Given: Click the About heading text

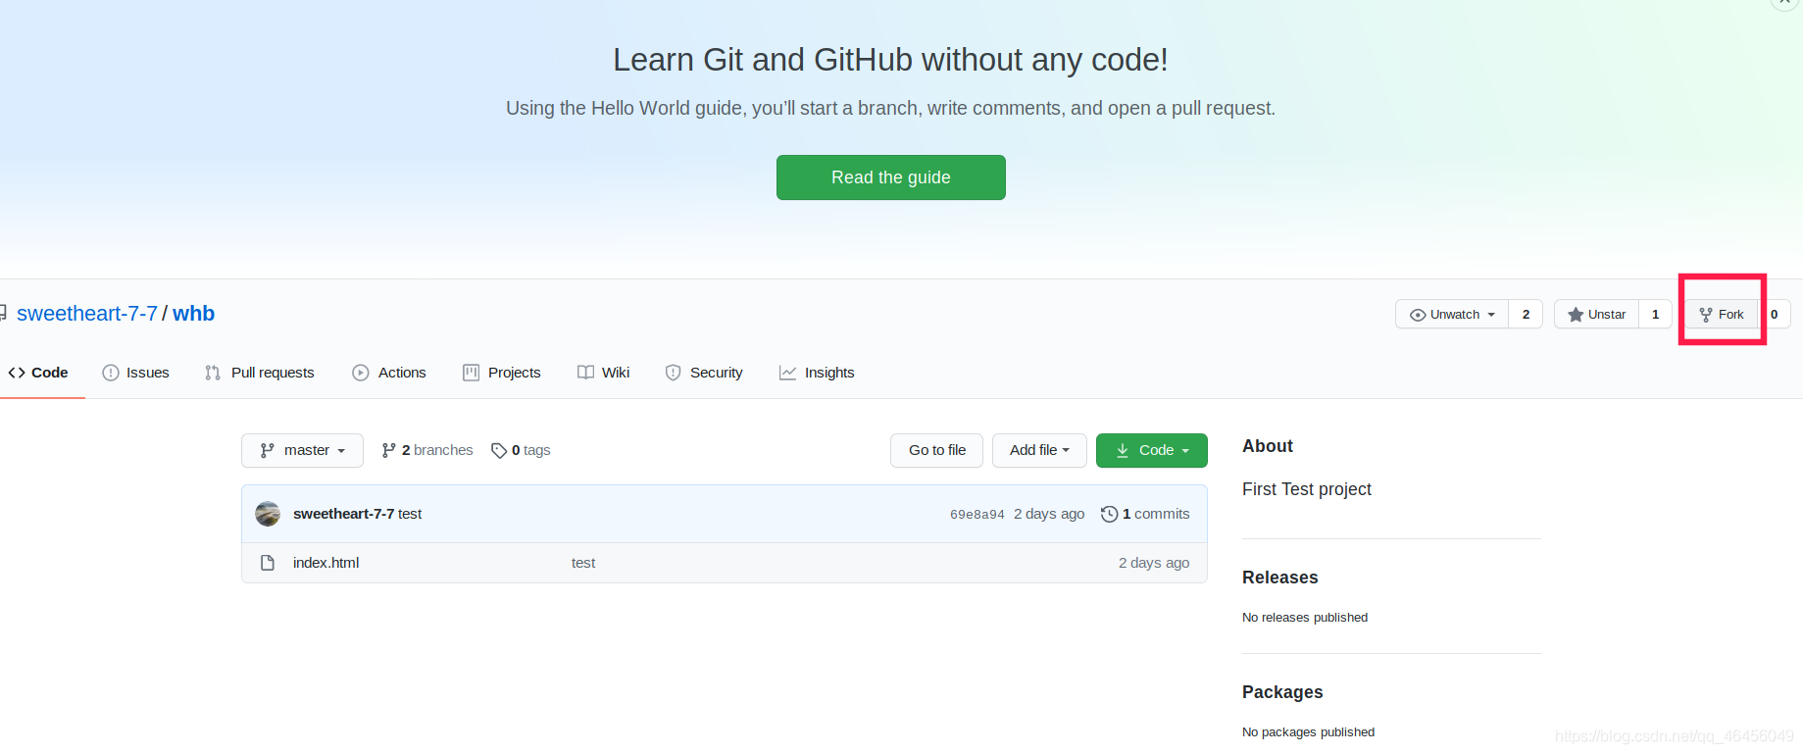Looking at the screenshot, I should click(1268, 446).
